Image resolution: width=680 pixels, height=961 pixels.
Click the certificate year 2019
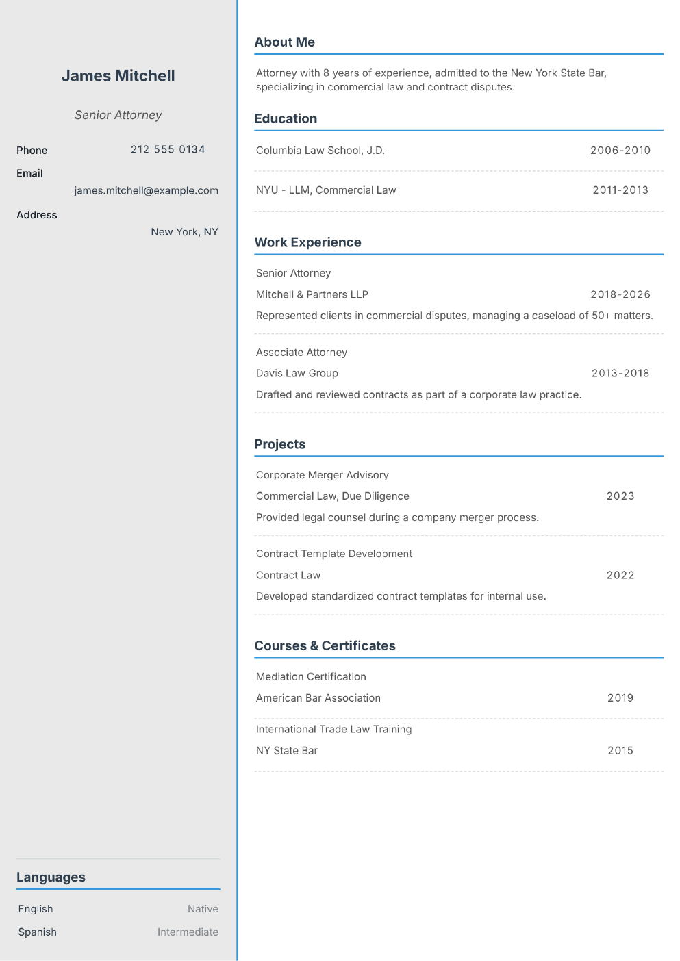[x=620, y=698]
